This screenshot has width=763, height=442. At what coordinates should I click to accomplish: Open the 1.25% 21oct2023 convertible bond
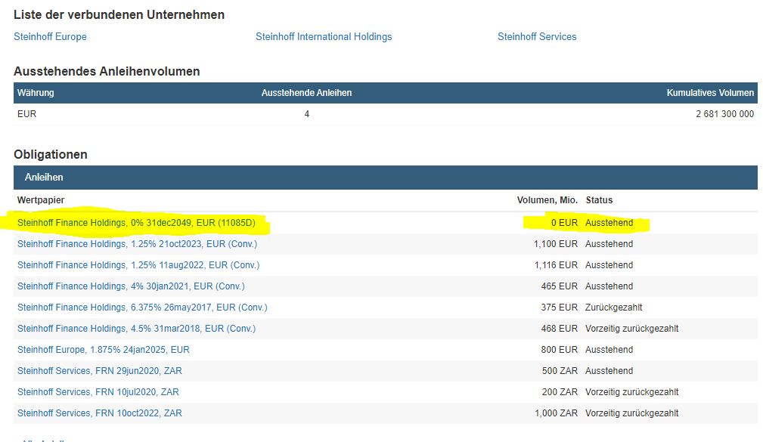coord(137,244)
